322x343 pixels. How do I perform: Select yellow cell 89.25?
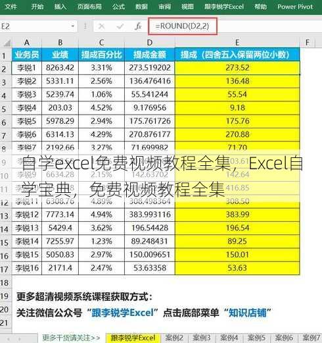[x=237, y=242]
